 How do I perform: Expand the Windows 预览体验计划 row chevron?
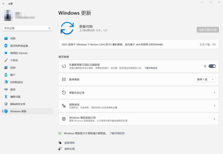pyautogui.click(x=214, y=119)
